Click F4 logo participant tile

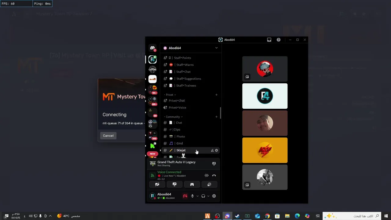click(x=265, y=96)
